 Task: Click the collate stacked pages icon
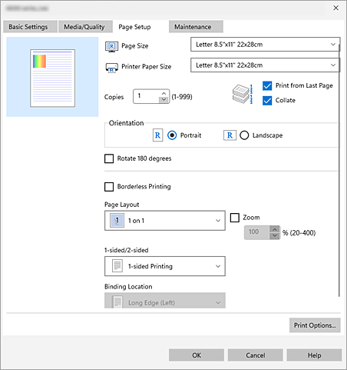[243, 94]
